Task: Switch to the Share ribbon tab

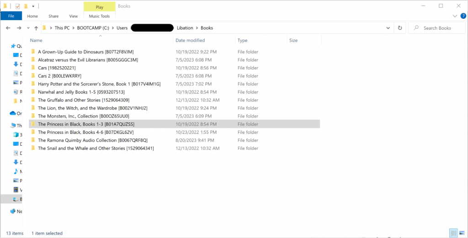Action: click(x=54, y=16)
